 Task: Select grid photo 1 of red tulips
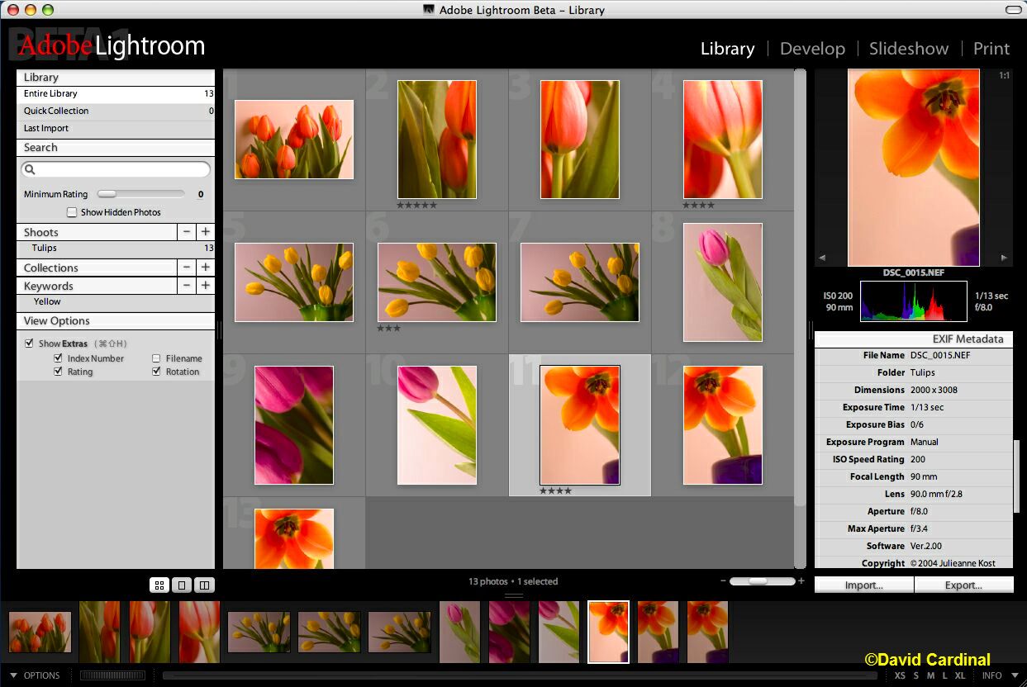[x=294, y=140]
